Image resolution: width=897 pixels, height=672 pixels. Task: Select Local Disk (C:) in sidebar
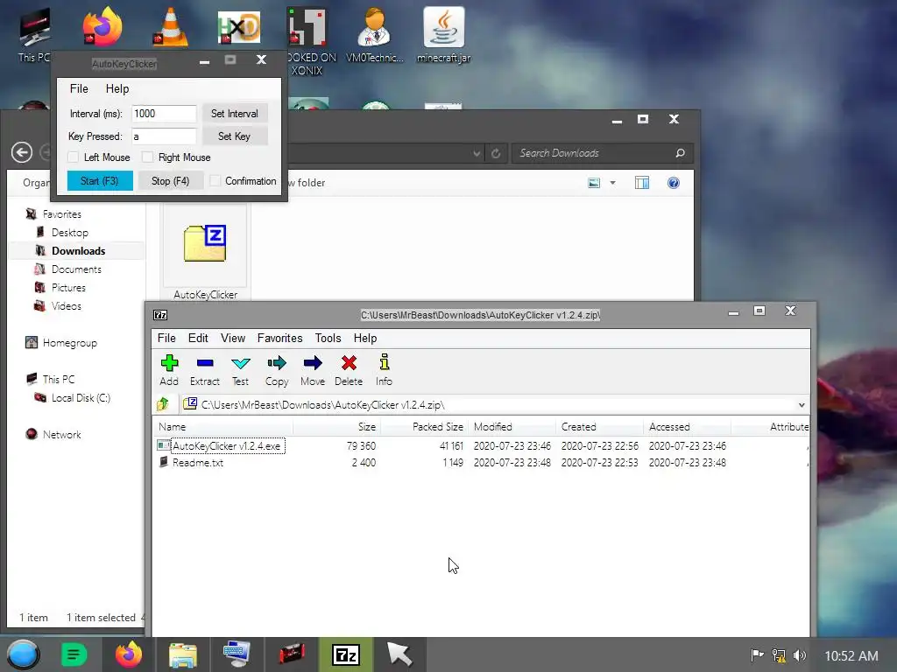click(81, 398)
